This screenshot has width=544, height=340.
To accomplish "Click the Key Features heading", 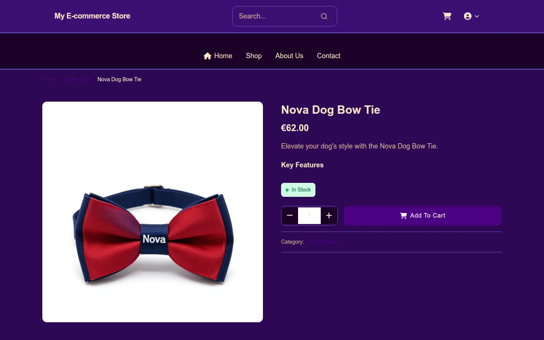I will pos(302,165).
